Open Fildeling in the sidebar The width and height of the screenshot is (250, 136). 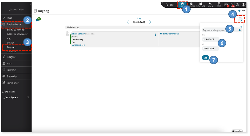(16, 70)
